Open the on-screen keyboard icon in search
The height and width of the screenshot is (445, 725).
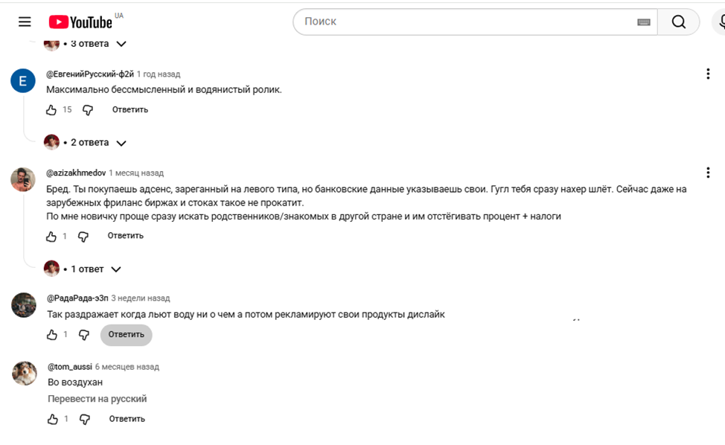coord(644,22)
